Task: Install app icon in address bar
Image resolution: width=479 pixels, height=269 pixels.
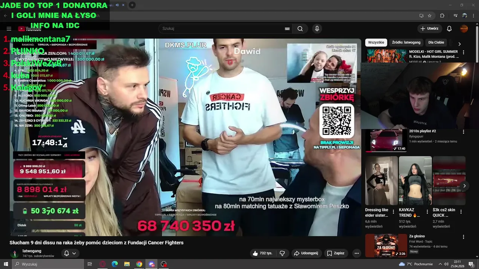Action: click(421, 16)
